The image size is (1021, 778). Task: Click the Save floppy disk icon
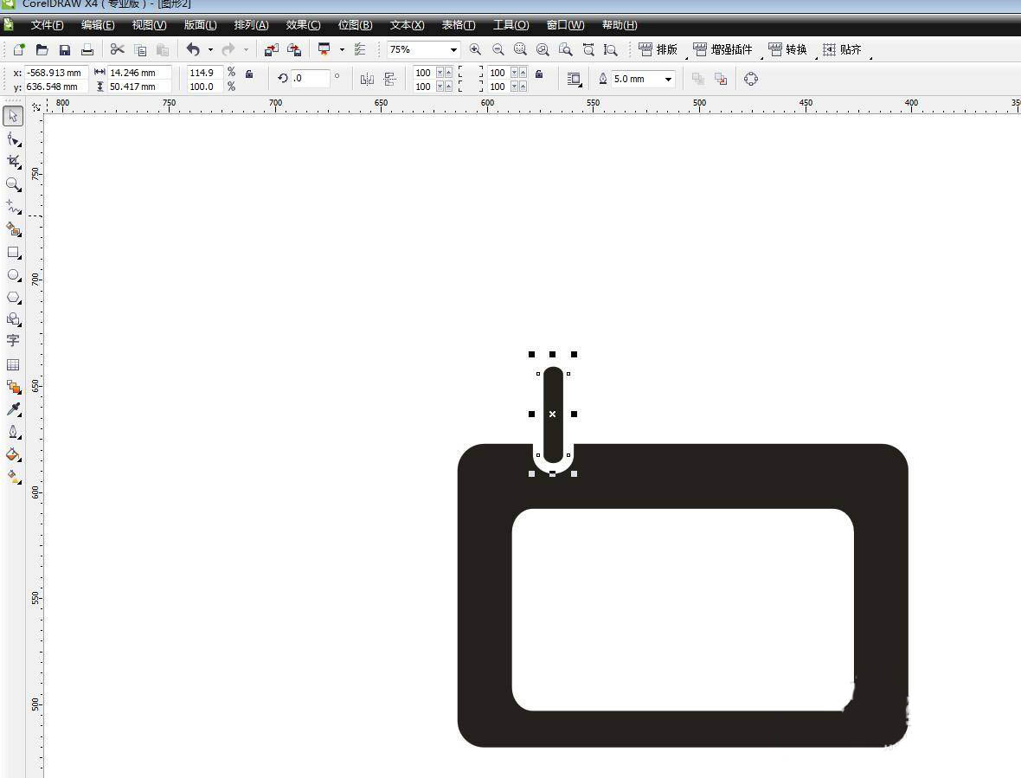(65, 50)
